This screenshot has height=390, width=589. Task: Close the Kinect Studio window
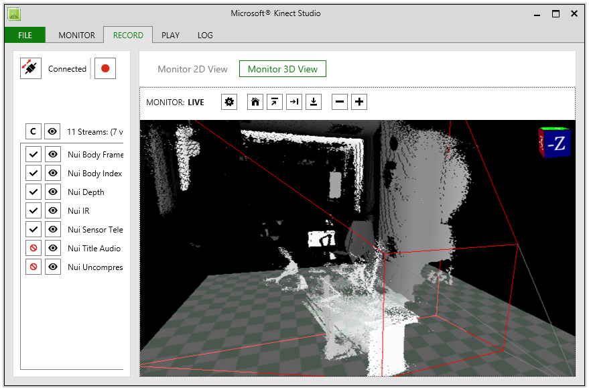(x=574, y=13)
